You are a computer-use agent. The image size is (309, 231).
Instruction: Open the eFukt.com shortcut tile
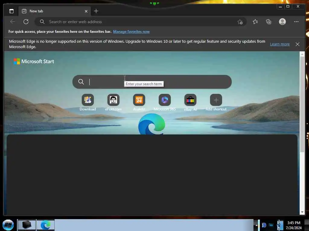tap(113, 102)
